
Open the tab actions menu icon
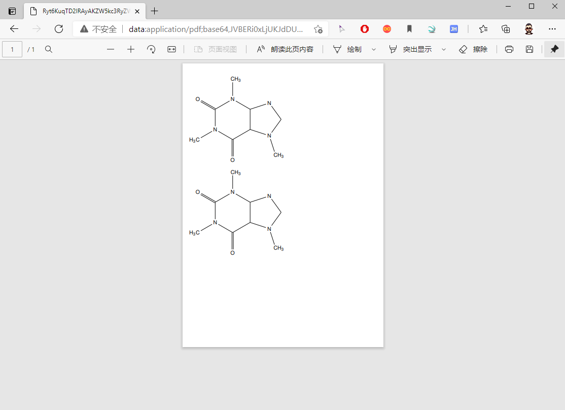point(12,11)
